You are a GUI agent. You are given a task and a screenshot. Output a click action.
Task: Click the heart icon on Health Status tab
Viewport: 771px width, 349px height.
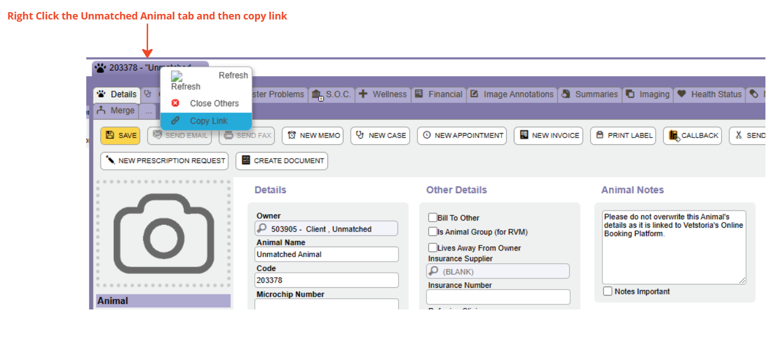point(681,94)
